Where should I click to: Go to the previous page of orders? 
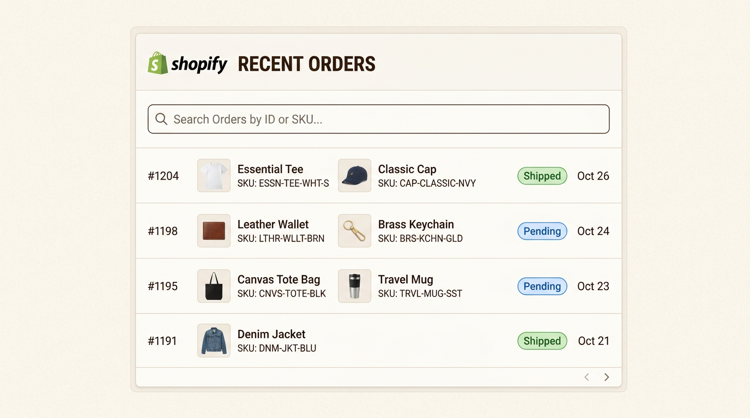(x=586, y=377)
